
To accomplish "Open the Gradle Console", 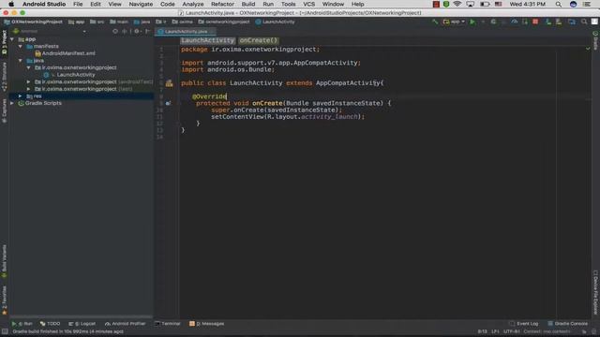I will coord(567,324).
